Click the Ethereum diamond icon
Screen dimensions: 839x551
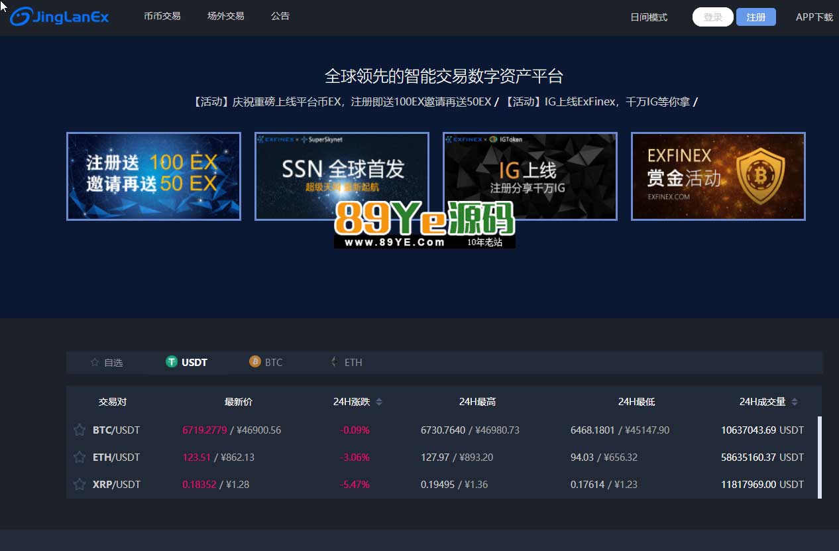(335, 362)
